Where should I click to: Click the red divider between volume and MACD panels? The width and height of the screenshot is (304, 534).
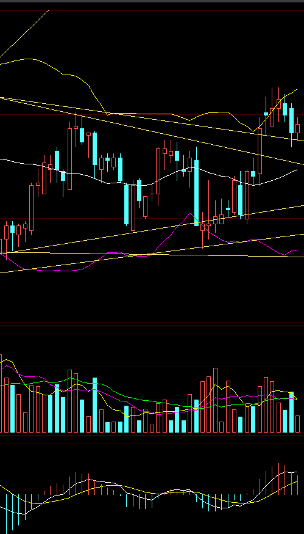coord(152,436)
